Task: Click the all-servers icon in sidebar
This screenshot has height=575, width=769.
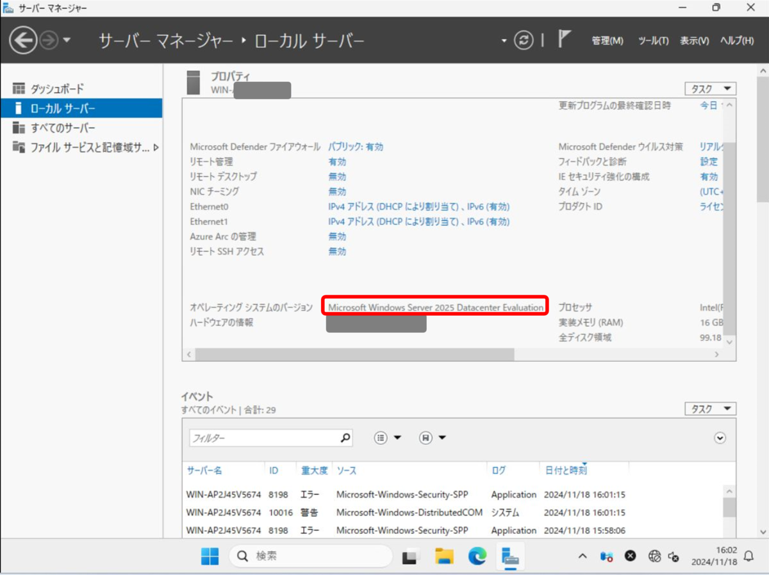Action: click(19, 128)
